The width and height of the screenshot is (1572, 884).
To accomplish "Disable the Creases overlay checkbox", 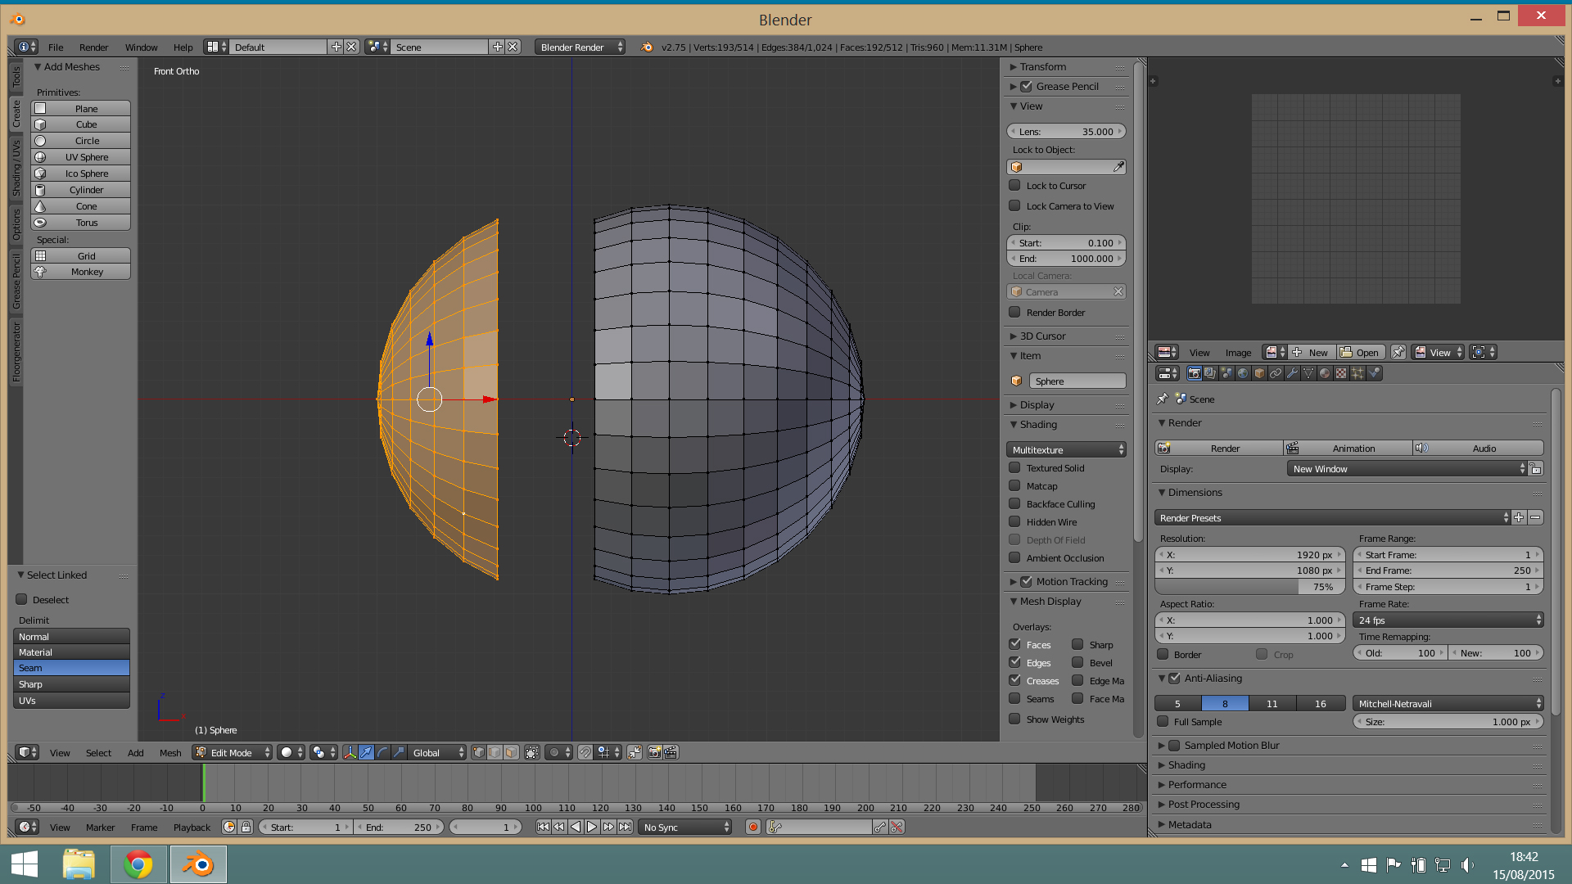I will pyautogui.click(x=1014, y=680).
